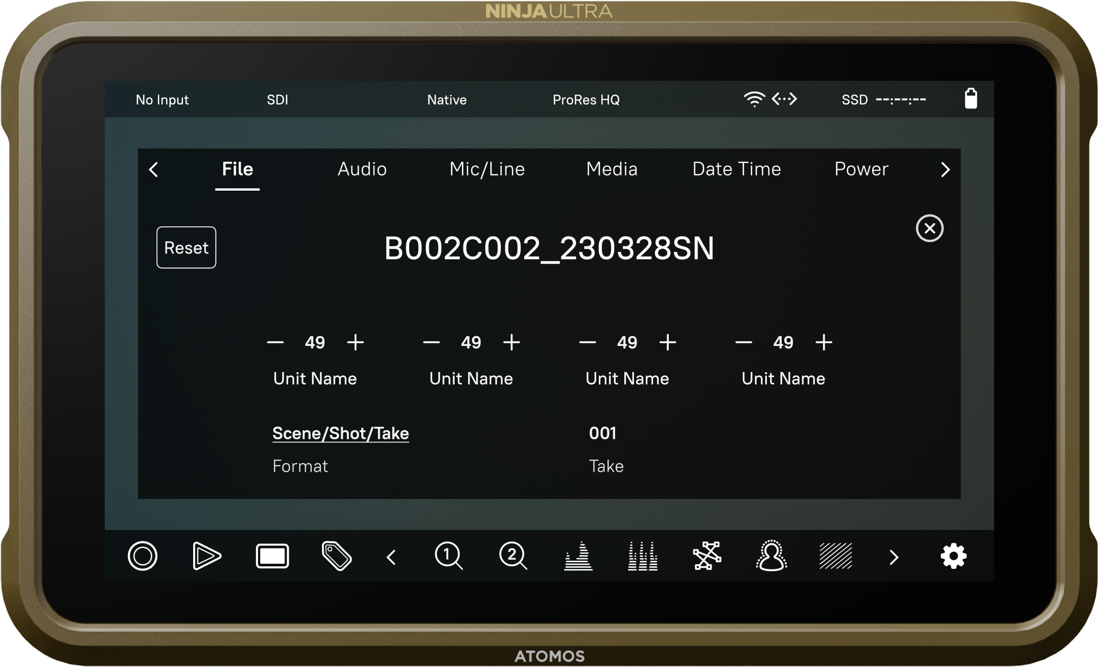Enable the vectorscope icon

coord(707,556)
